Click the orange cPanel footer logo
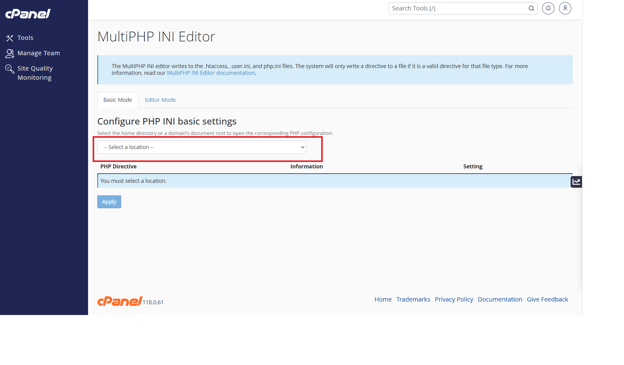The height and width of the screenshot is (365, 624). point(120,301)
